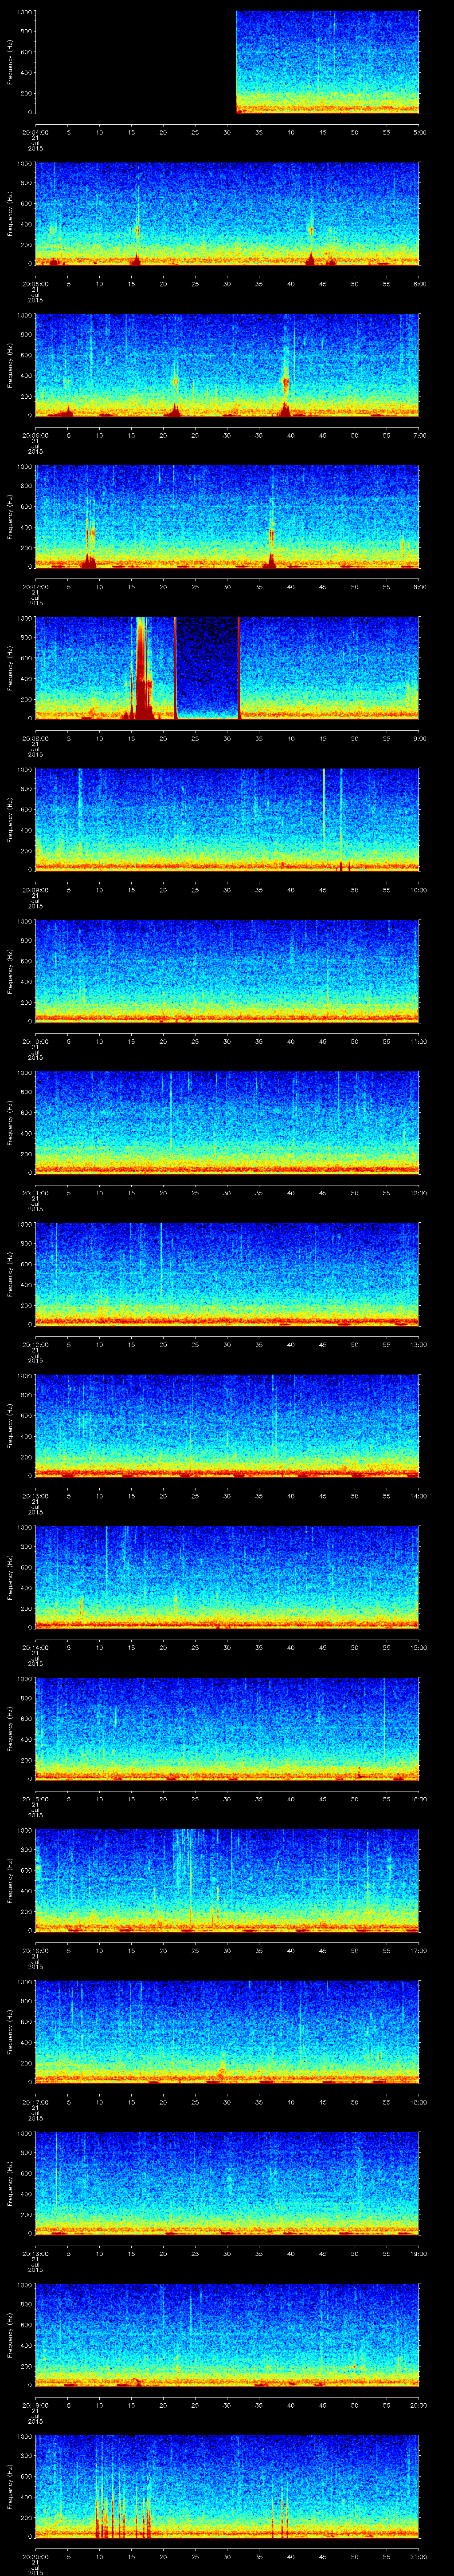Click the 21:00 end time label
The height and width of the screenshot is (2576, 454).
pyautogui.click(x=418, y=2556)
